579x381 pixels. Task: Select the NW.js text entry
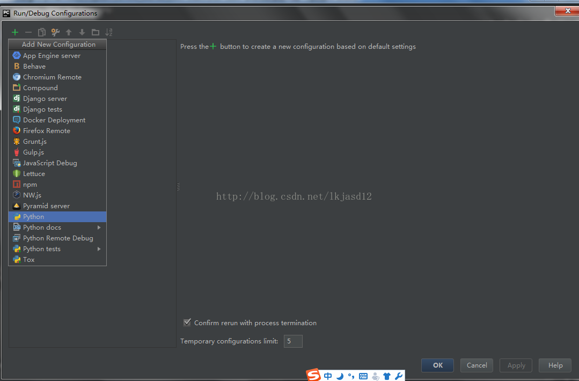point(32,195)
